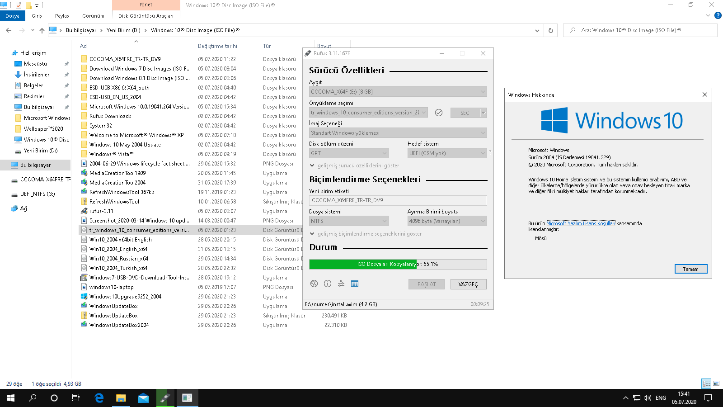Unpin Masaüstü from quick access
Viewport: 723px width, 407px height.
67,64
